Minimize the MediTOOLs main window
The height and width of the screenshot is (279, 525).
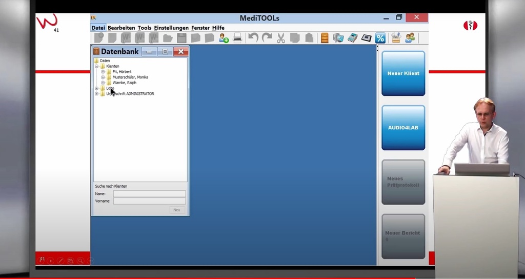coord(386,18)
